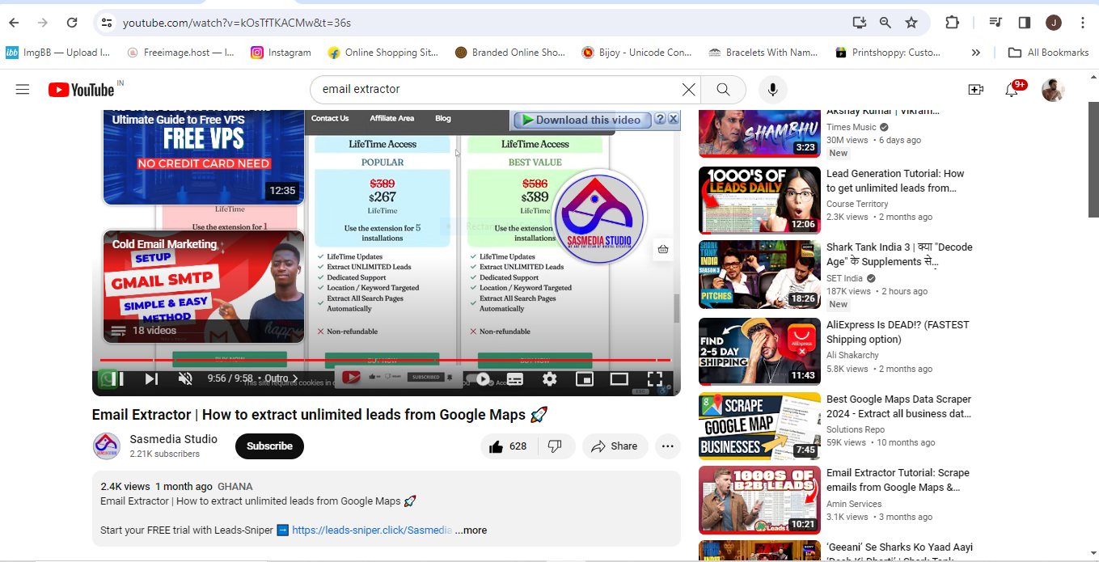1099x562 pixels.
Task: Clear the search box text
Action: [688, 90]
